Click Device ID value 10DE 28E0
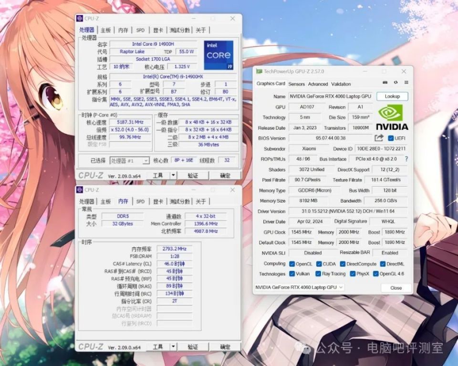Image resolution: width=458 pixels, height=366 pixels. pos(382,149)
